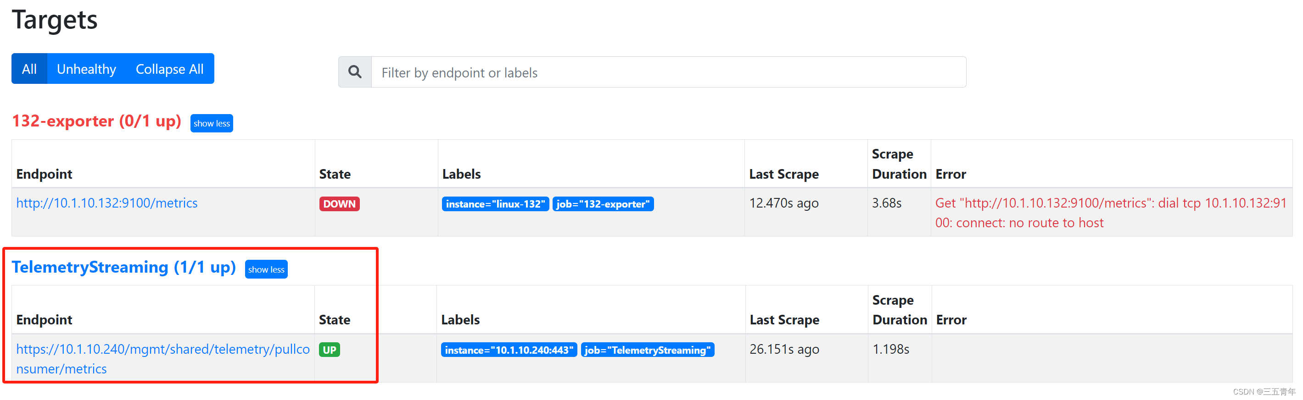The image size is (1303, 400).
Task: Click the instance="10.1.10.240:443" label badge
Action: point(509,350)
